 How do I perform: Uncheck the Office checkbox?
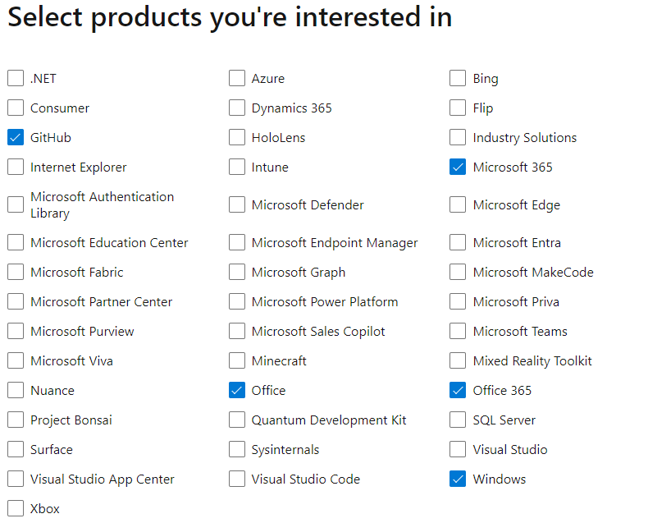click(x=237, y=390)
